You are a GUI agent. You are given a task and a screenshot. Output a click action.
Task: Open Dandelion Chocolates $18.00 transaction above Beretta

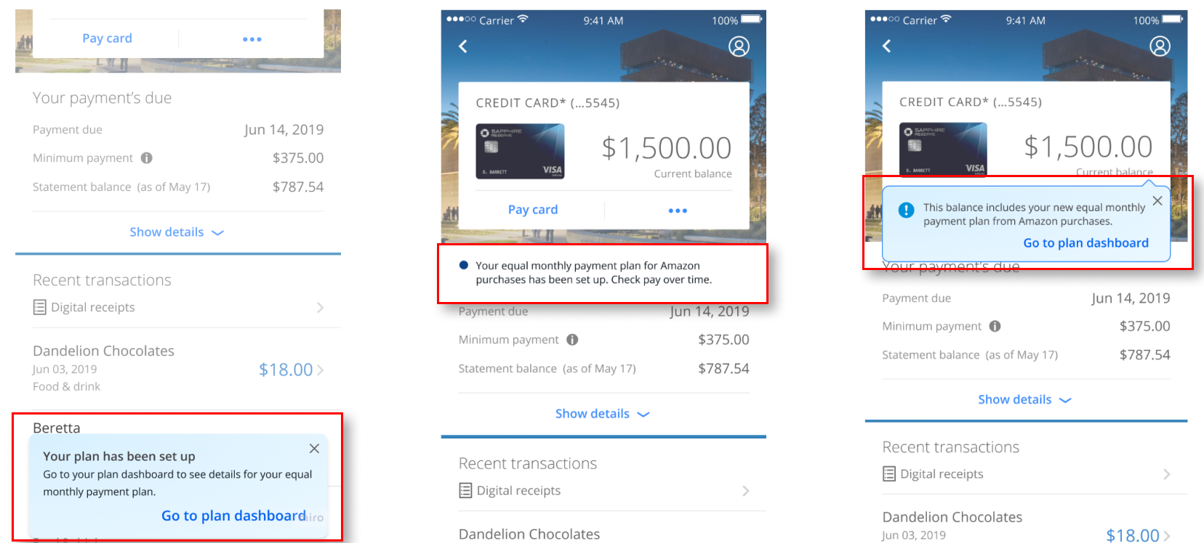click(x=177, y=369)
